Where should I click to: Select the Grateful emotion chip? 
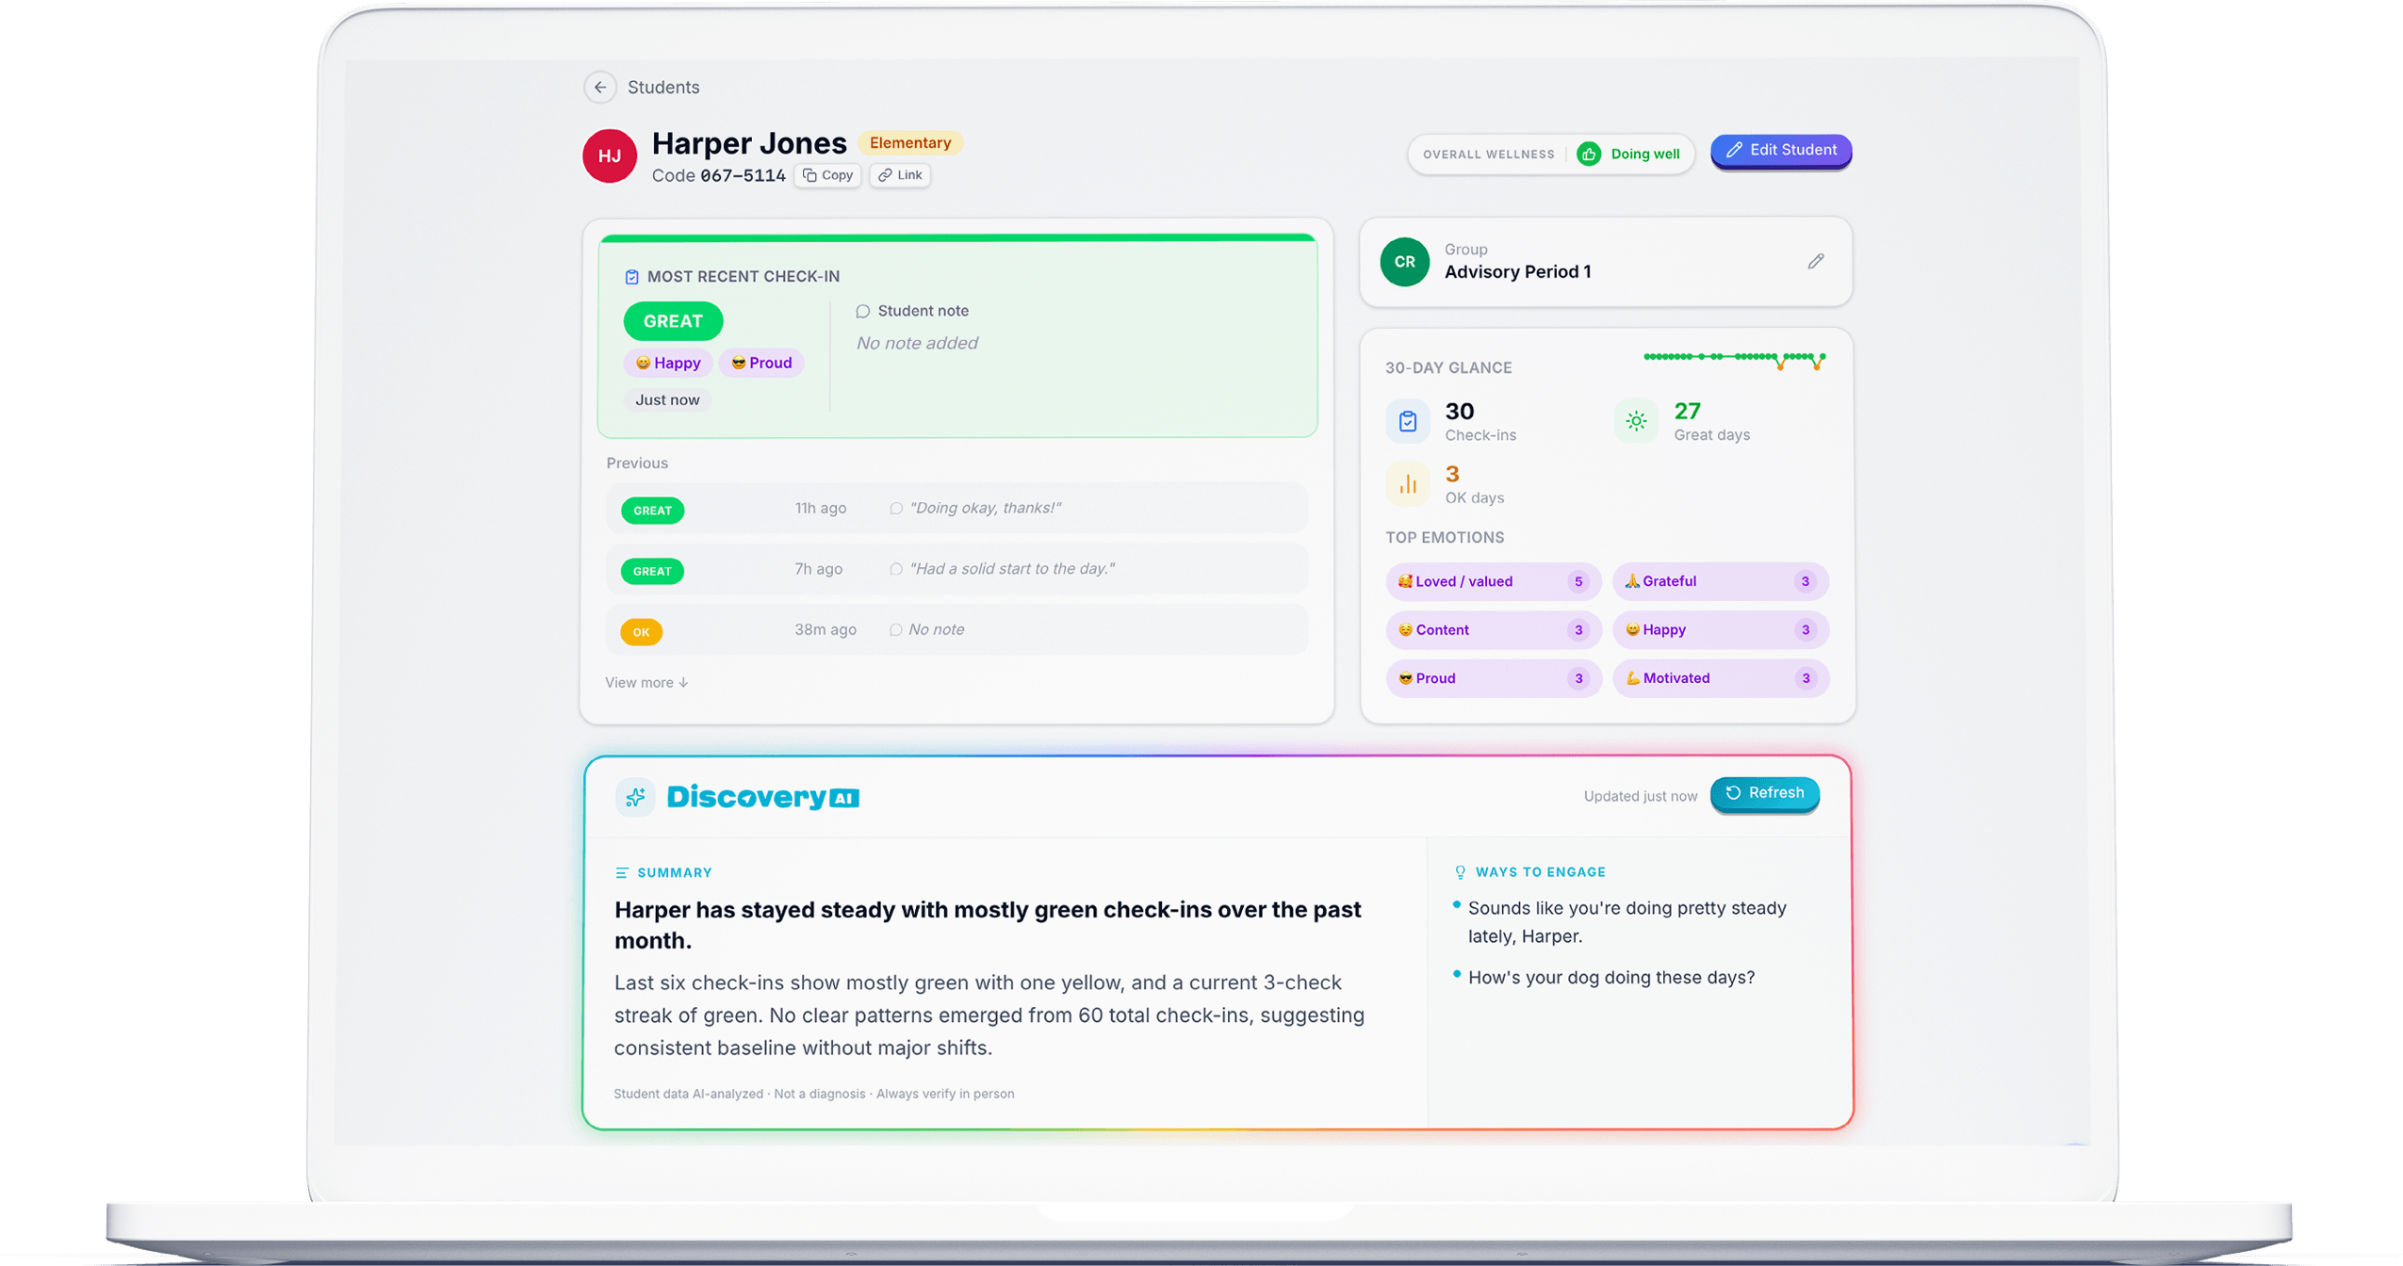[x=1719, y=581]
